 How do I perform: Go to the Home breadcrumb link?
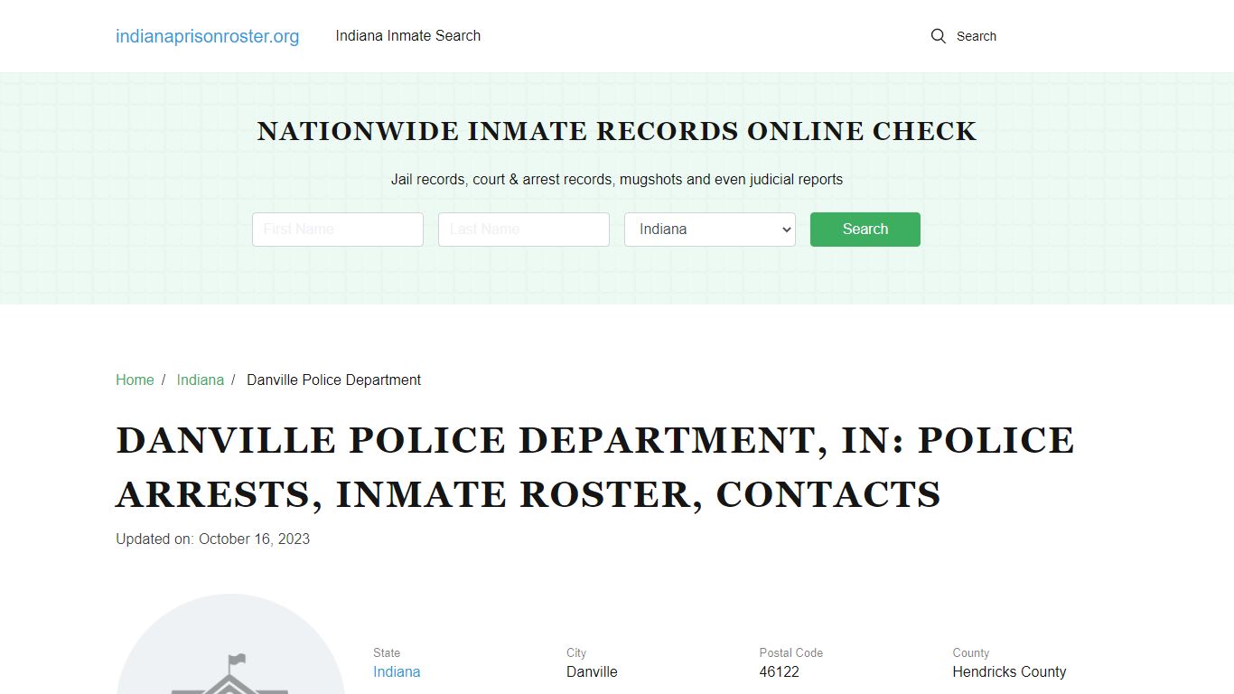point(135,380)
